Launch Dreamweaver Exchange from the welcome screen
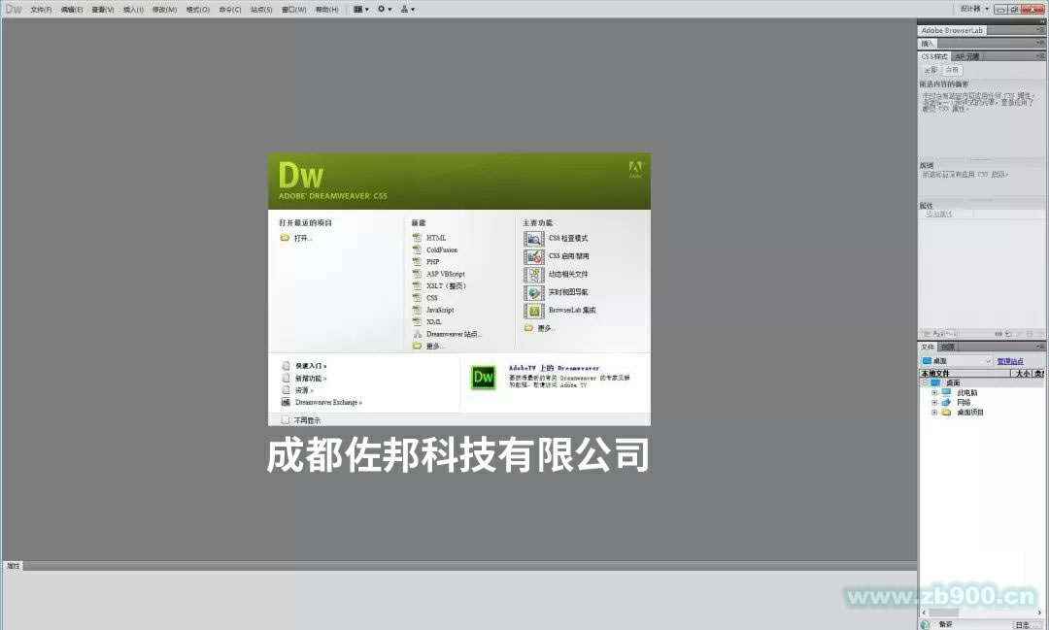Screen dimensions: 1049x630 326,403
